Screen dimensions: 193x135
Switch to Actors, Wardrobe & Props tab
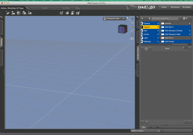(x=12, y=8)
